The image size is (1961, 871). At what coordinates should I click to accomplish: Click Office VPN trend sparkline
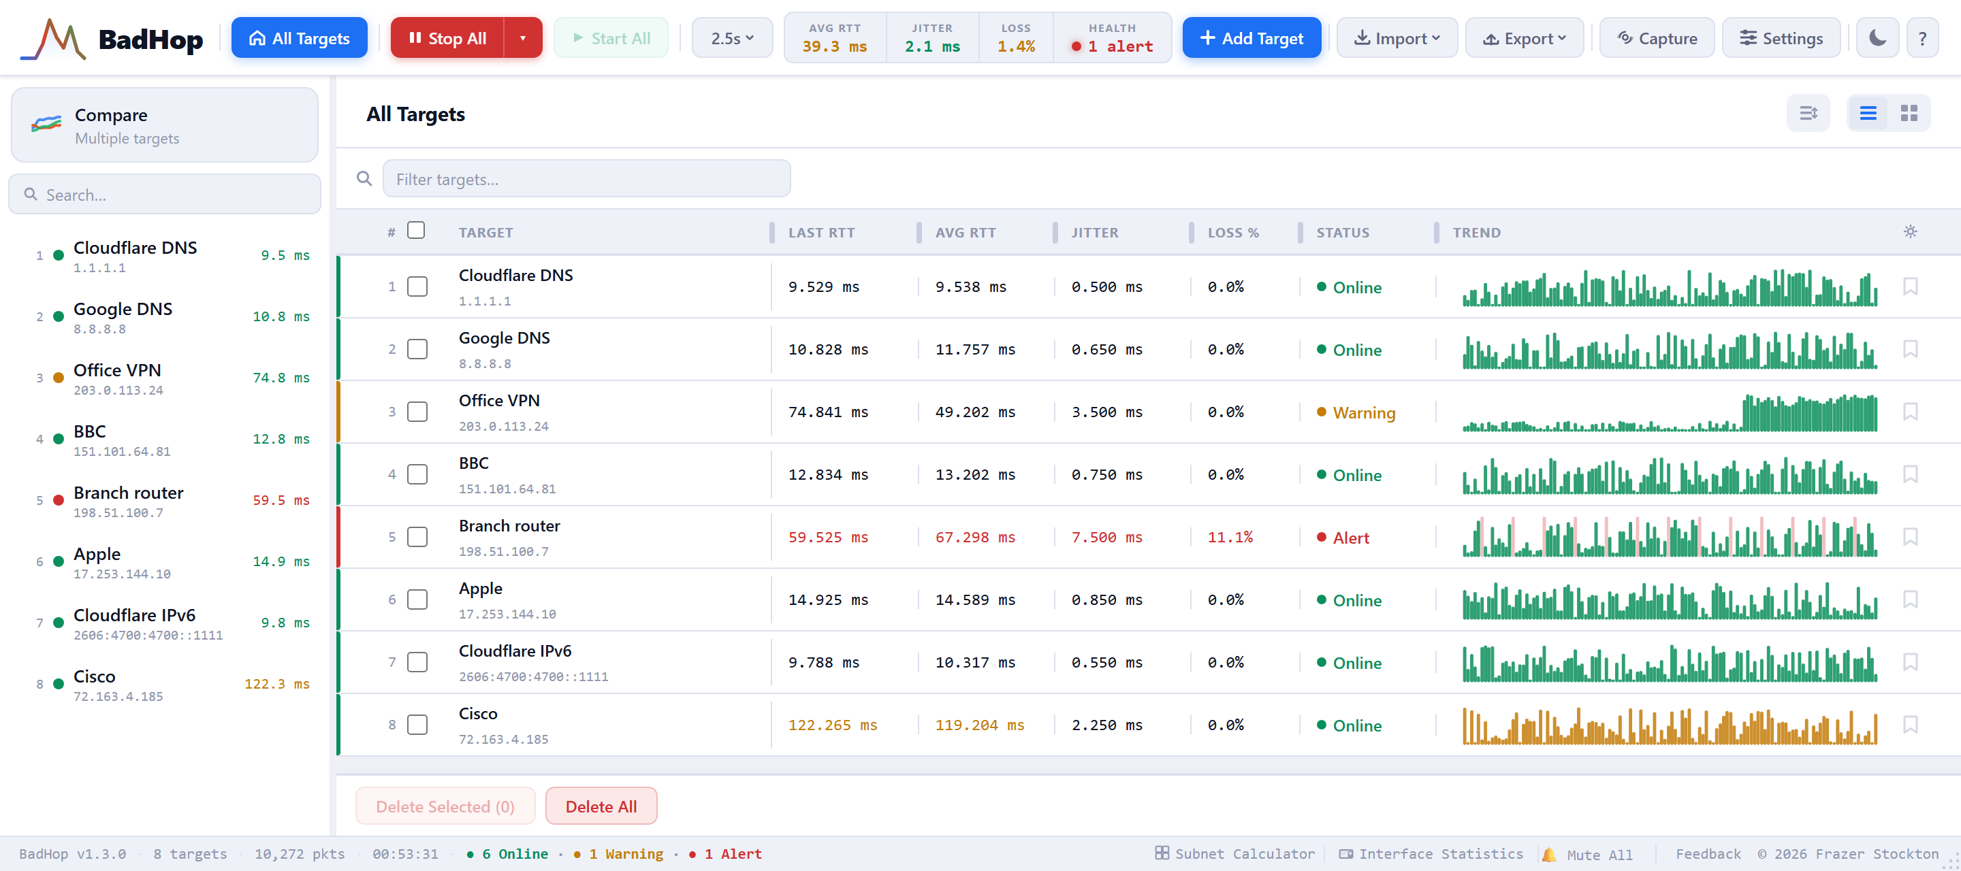[1669, 412]
